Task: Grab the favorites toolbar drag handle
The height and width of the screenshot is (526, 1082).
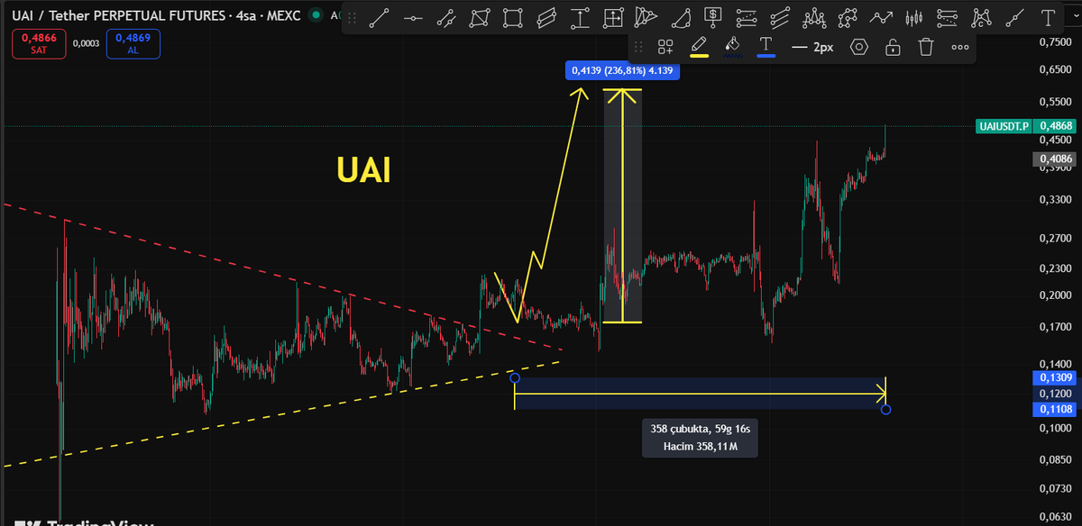Action: [353, 17]
